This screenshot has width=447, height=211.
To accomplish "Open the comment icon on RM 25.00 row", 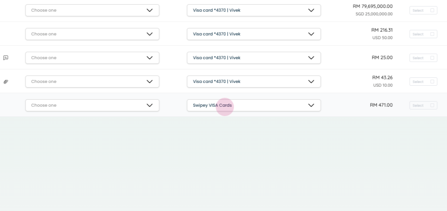I will (x=6, y=58).
